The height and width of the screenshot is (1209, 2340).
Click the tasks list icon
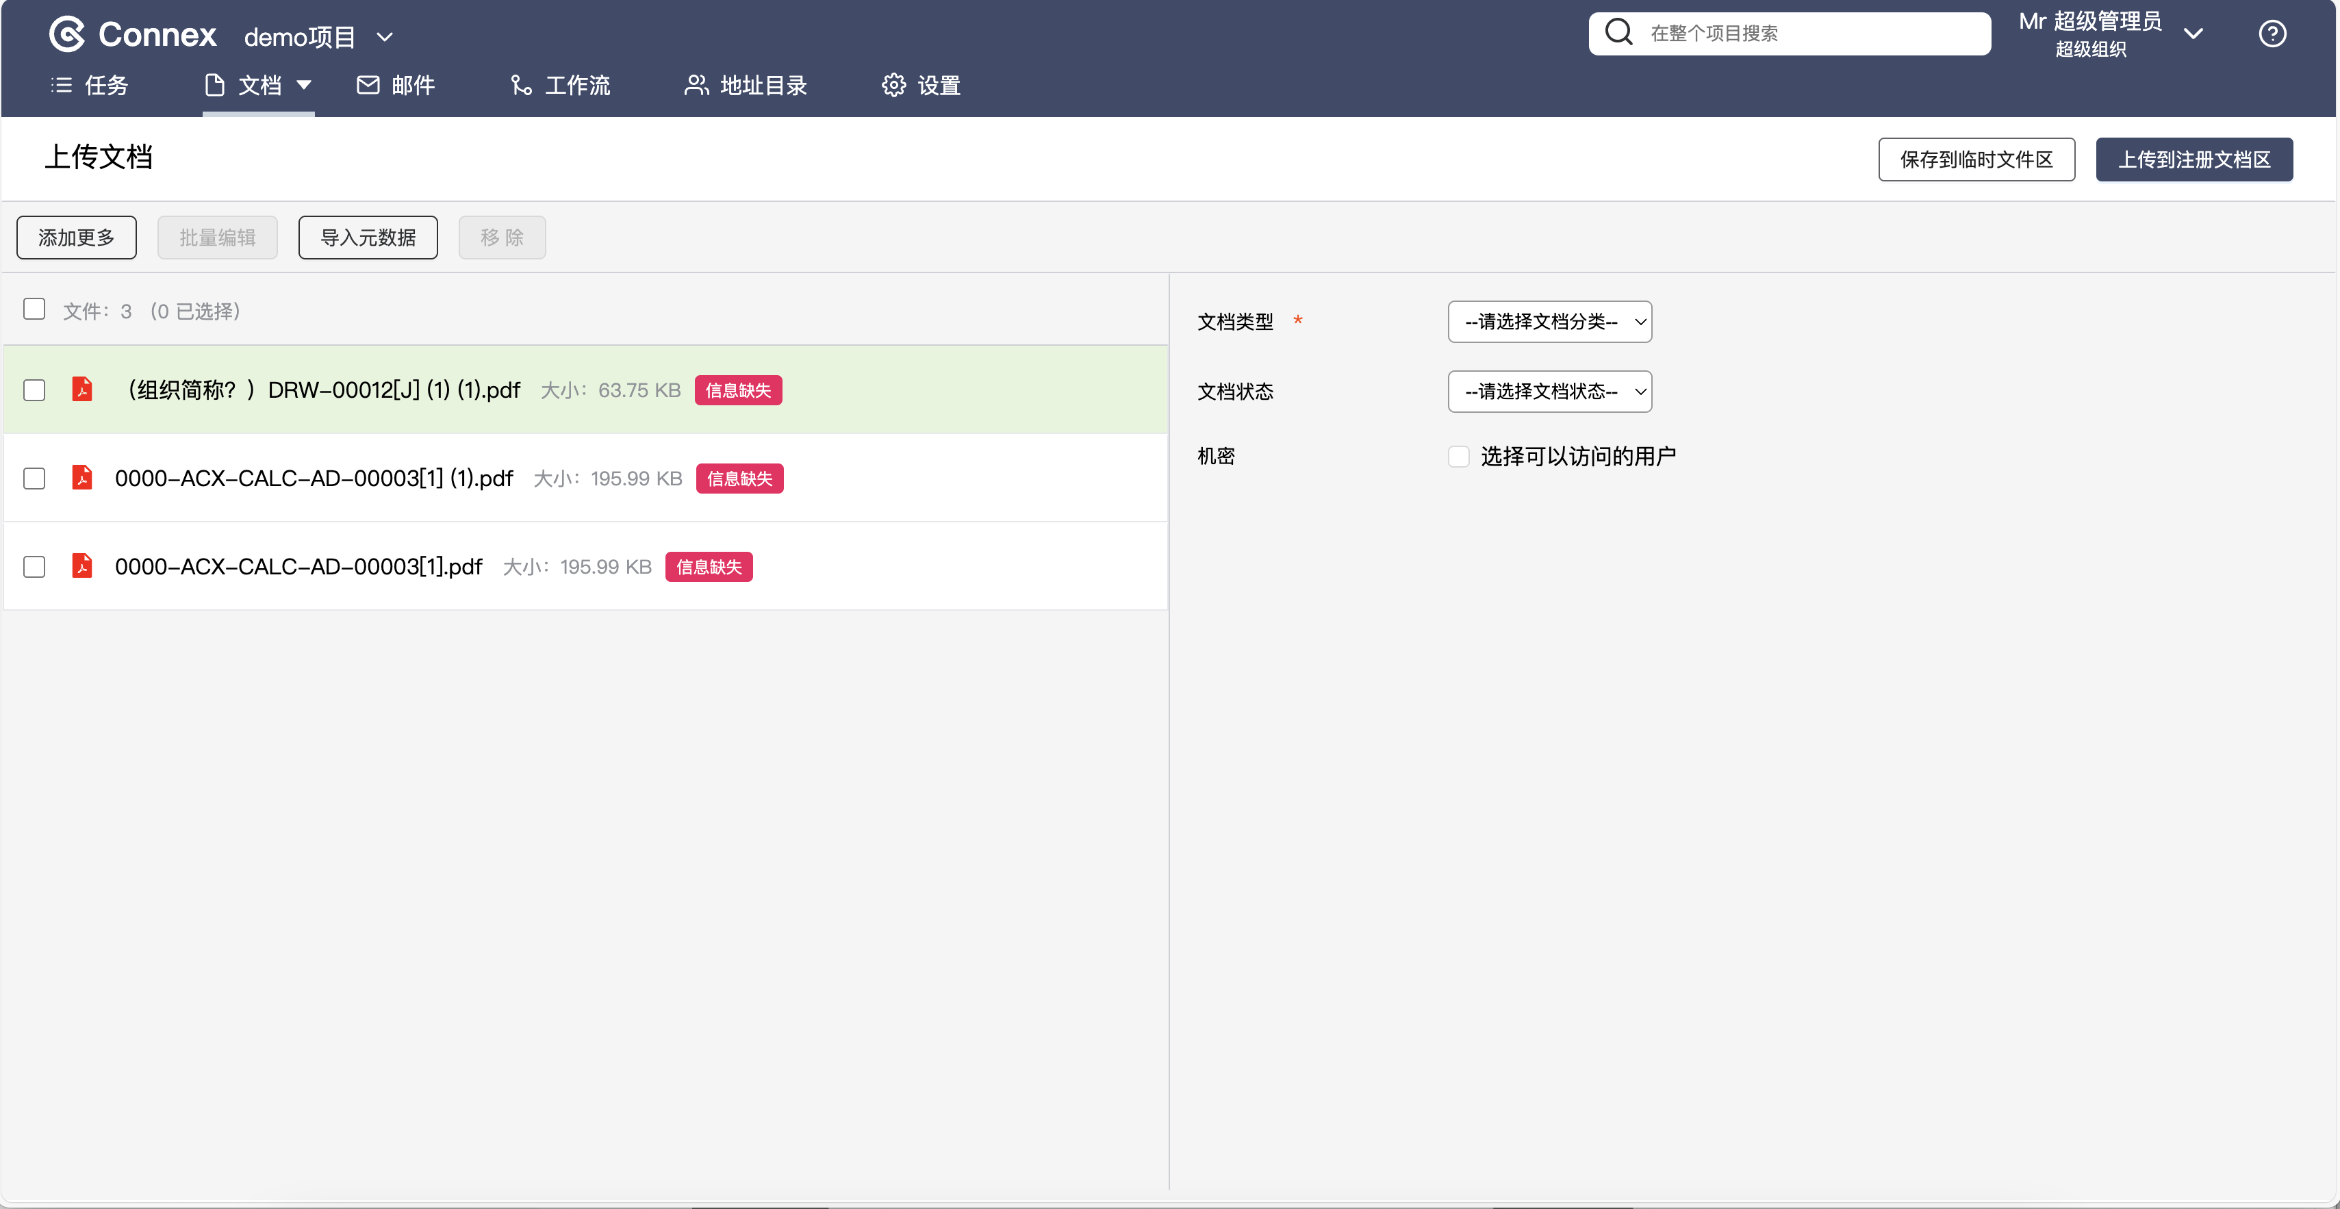click(61, 86)
